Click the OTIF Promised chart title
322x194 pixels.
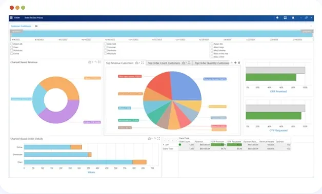tap(278, 92)
